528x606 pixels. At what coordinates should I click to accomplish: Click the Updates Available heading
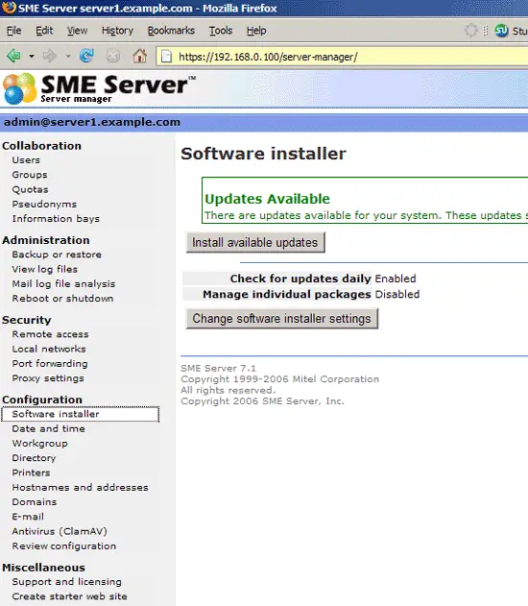coord(267,199)
